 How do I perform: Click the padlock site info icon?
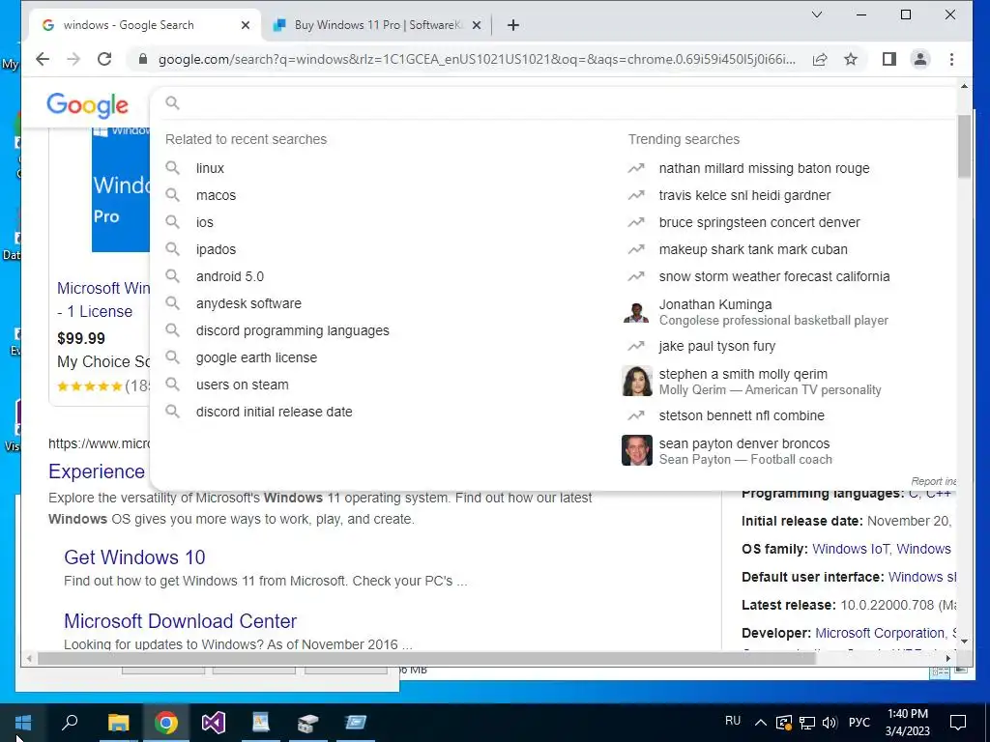click(143, 59)
